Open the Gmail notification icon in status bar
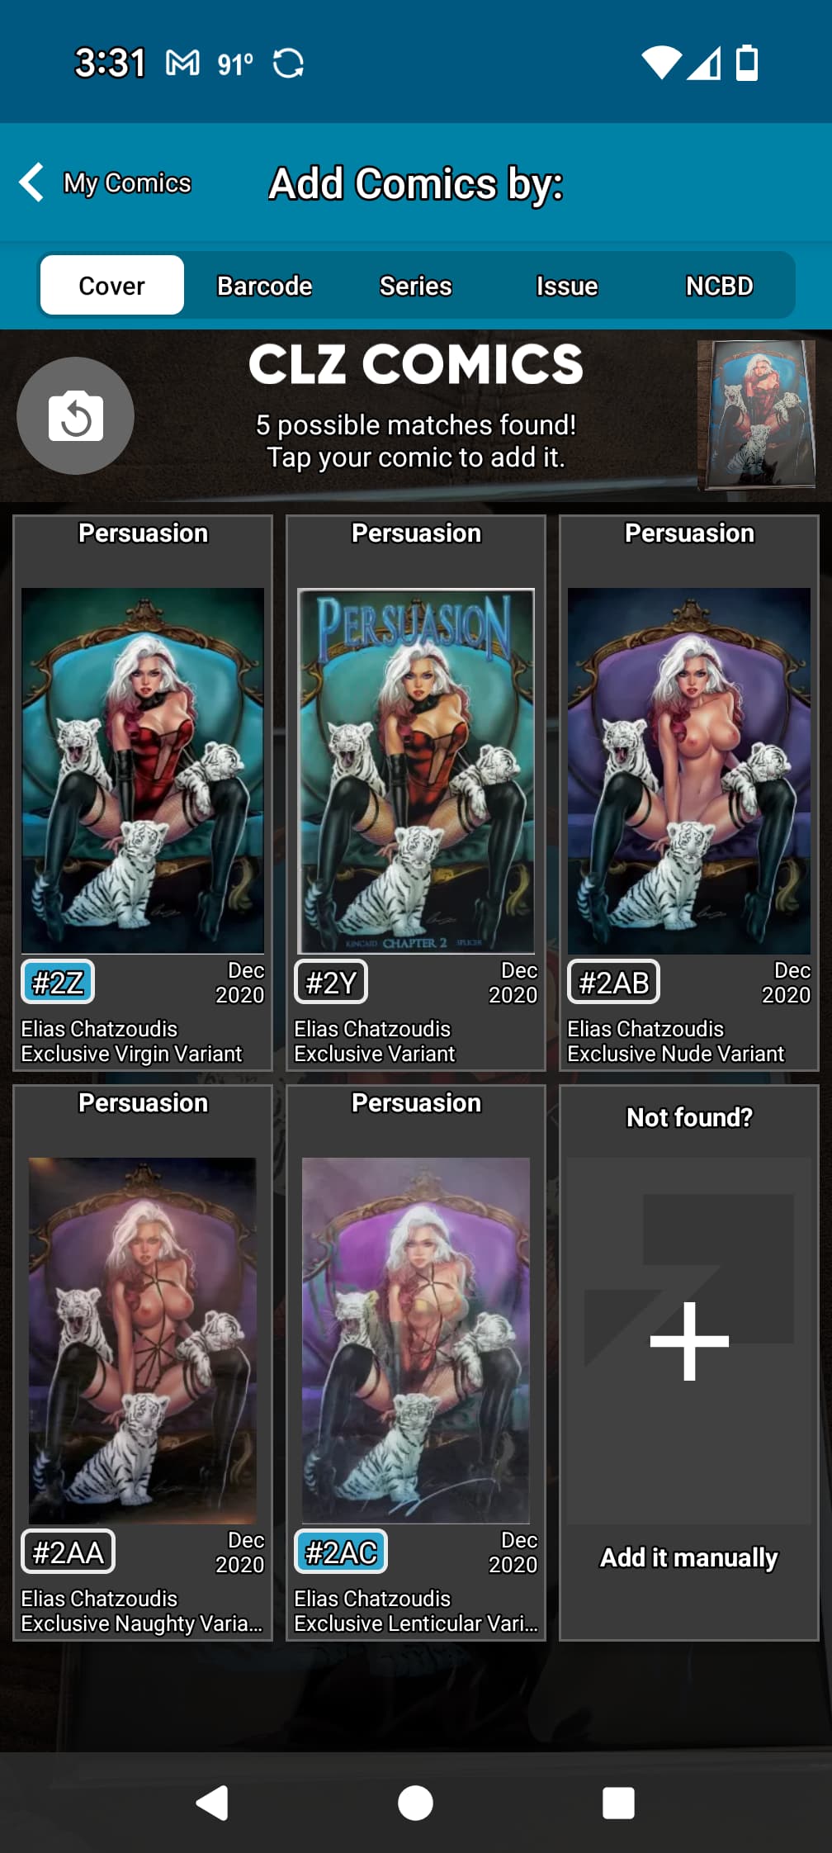832x1853 pixels. click(182, 63)
